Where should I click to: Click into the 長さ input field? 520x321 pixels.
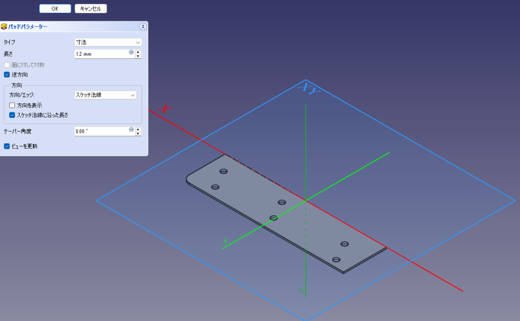point(101,54)
